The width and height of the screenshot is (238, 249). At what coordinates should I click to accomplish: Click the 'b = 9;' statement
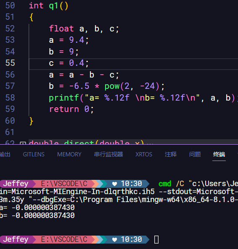pyautogui.click(x=64, y=52)
